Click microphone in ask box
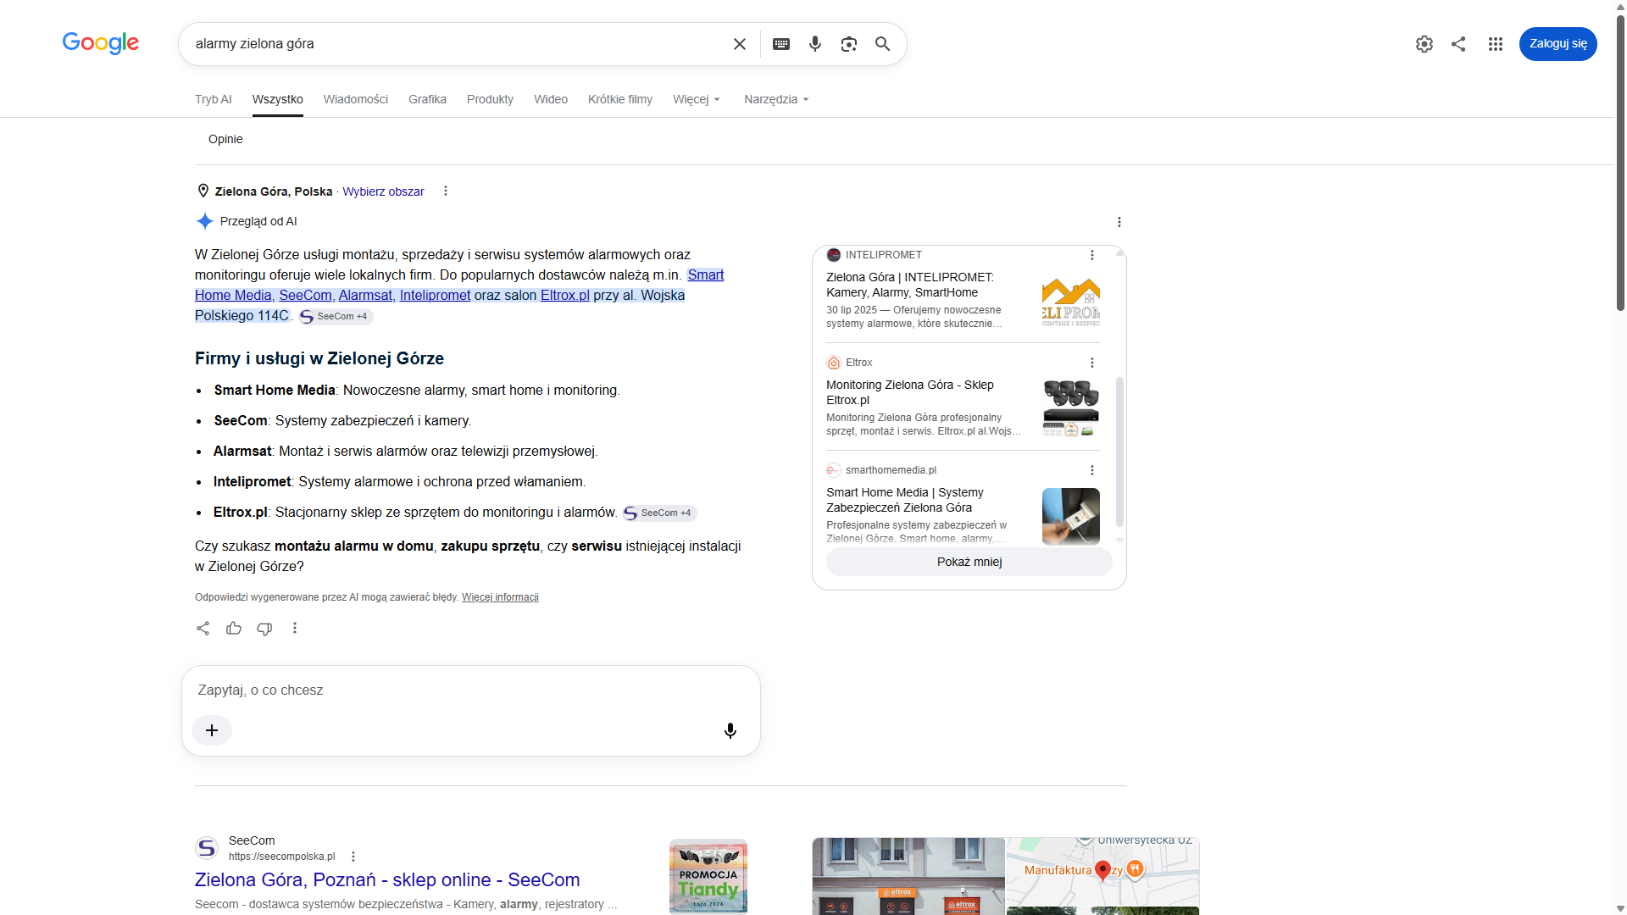Screen dimensions: 1627x915 [x=730, y=730]
